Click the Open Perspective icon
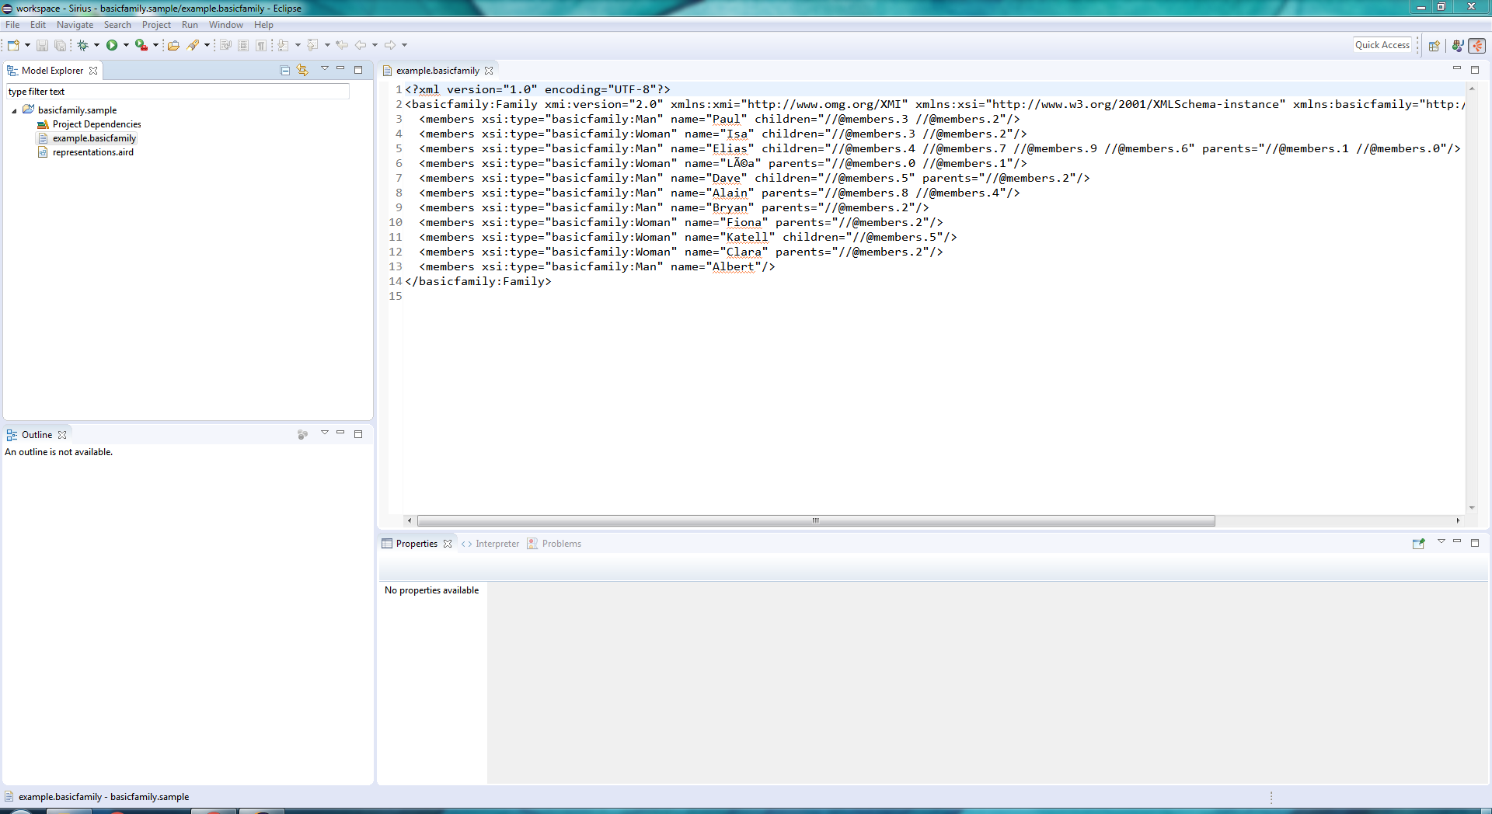Screen dimensions: 1492x814 pyautogui.click(x=1434, y=46)
